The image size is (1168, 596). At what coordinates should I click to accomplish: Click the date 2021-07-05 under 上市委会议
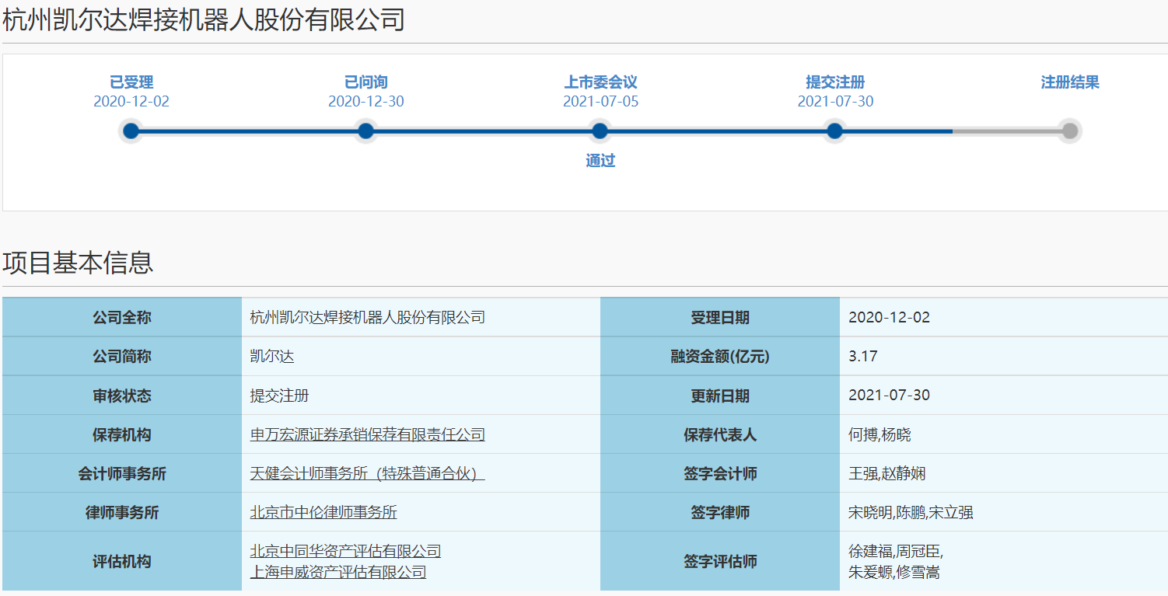pos(601,102)
